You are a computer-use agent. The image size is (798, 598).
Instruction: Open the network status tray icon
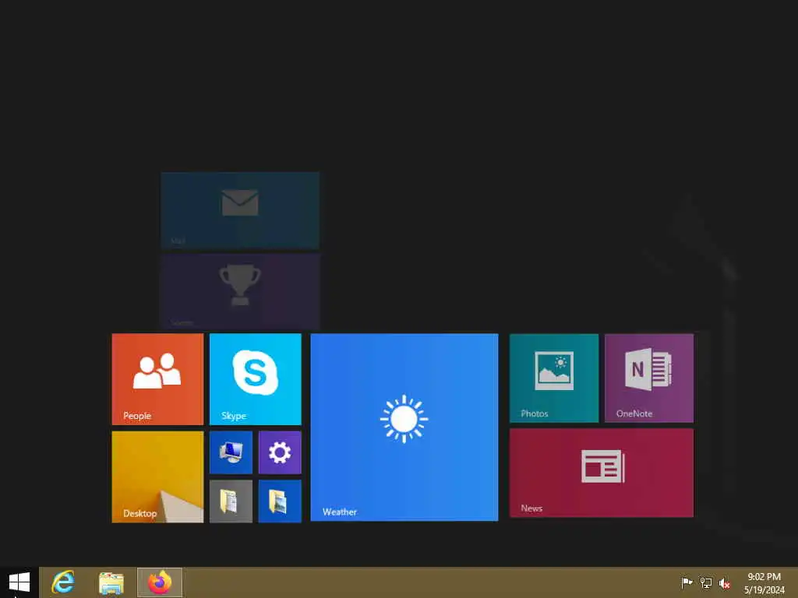[x=706, y=582]
